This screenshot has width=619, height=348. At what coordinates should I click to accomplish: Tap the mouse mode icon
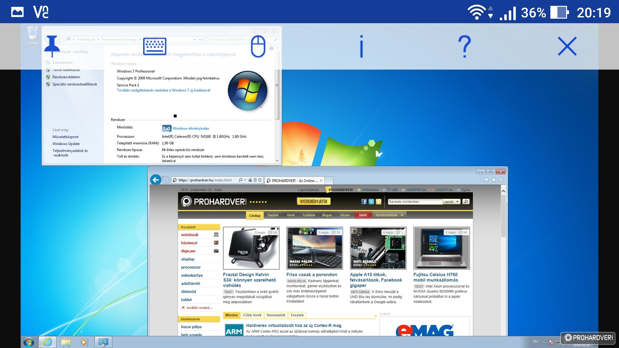258,46
